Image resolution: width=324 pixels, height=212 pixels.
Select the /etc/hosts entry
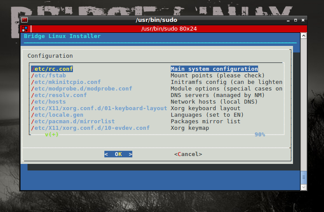tap(48, 102)
